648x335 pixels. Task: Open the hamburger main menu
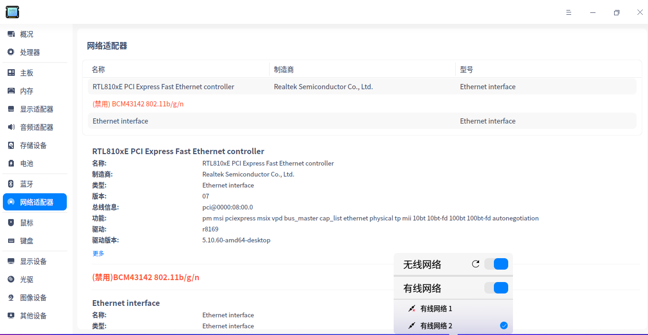(569, 12)
